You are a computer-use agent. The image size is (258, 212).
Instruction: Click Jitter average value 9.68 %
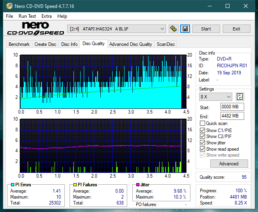point(180,191)
